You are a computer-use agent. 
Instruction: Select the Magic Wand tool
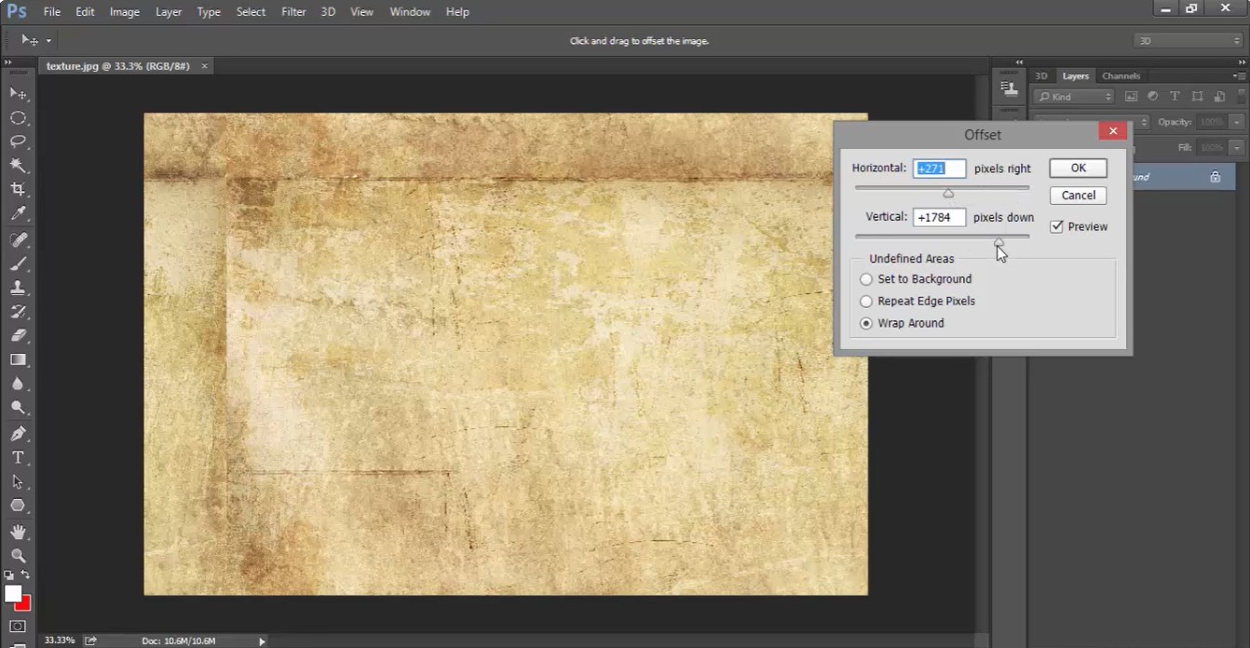click(18, 166)
